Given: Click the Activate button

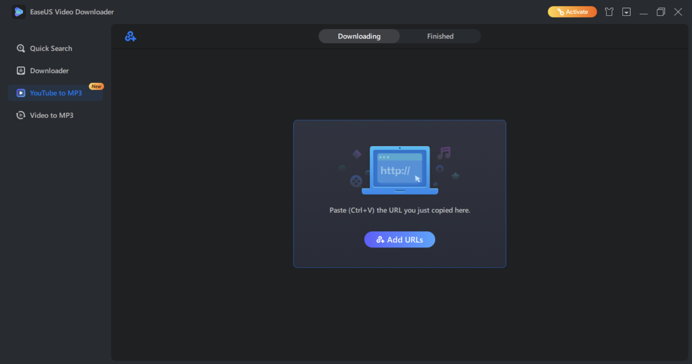Looking at the screenshot, I should [572, 12].
